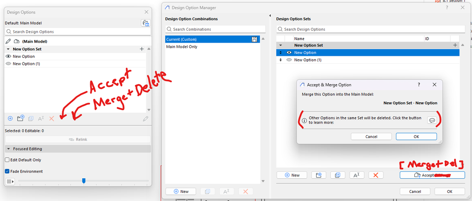This screenshot has width=472, height=201.
Task: Delete selected option in Design Option Sets
Action: [376, 175]
